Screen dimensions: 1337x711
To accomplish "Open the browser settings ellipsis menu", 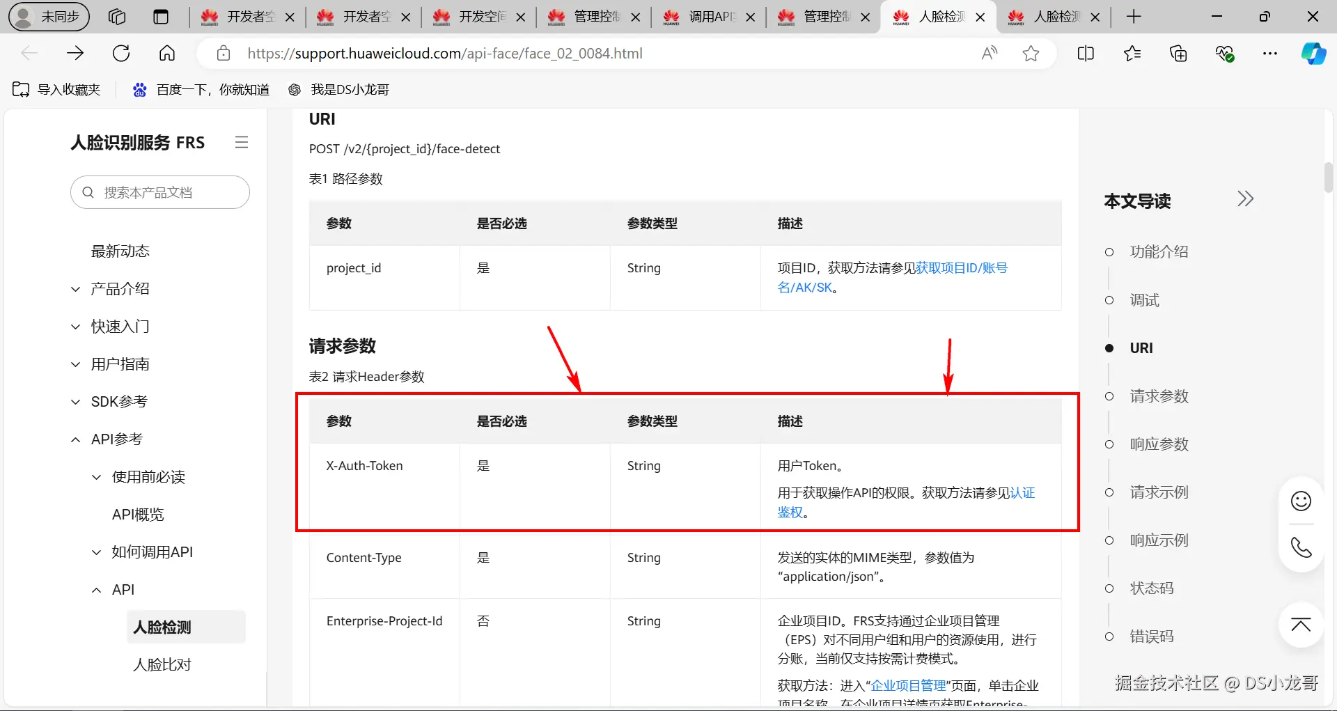I will pyautogui.click(x=1270, y=53).
